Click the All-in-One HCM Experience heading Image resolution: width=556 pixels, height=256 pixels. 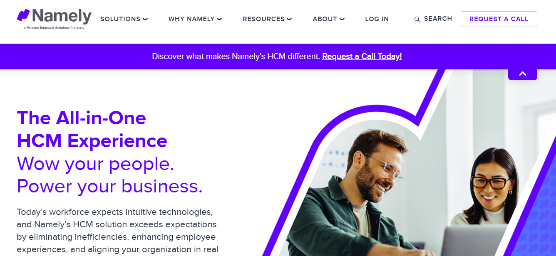point(92,129)
